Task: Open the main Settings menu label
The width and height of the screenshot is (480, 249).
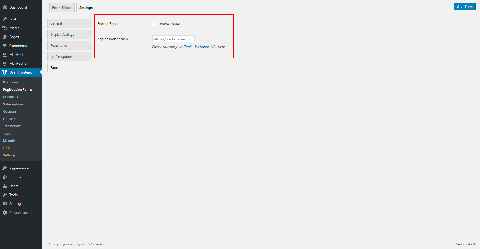Action: [16, 204]
